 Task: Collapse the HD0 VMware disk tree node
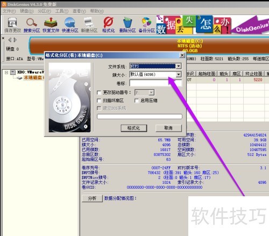click(6, 73)
